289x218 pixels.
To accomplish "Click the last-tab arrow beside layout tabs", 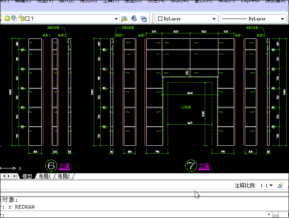I will [15, 176].
